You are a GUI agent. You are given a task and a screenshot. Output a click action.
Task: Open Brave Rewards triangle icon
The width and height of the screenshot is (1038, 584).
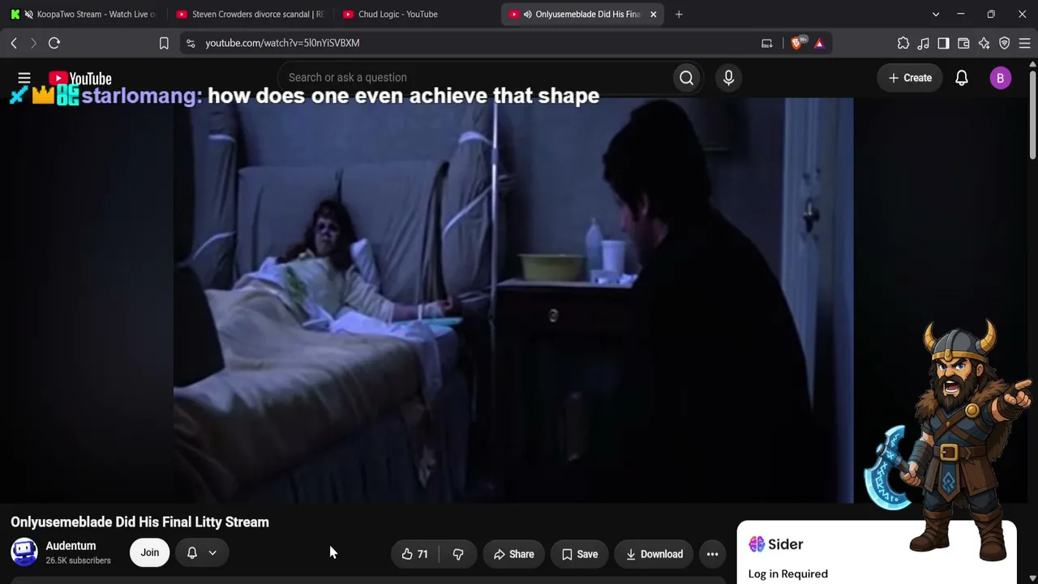pos(819,43)
